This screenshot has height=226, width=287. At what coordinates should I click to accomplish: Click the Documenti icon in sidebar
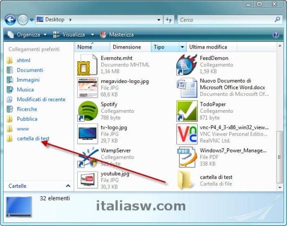point(10,70)
